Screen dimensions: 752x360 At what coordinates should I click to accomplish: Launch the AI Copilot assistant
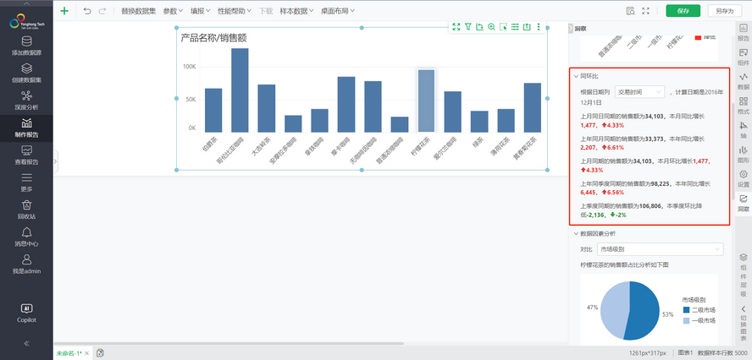coord(26,313)
